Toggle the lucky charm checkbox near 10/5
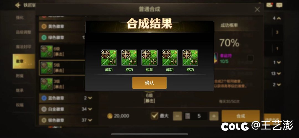The width and height of the screenshot is (299, 138). 250,58
